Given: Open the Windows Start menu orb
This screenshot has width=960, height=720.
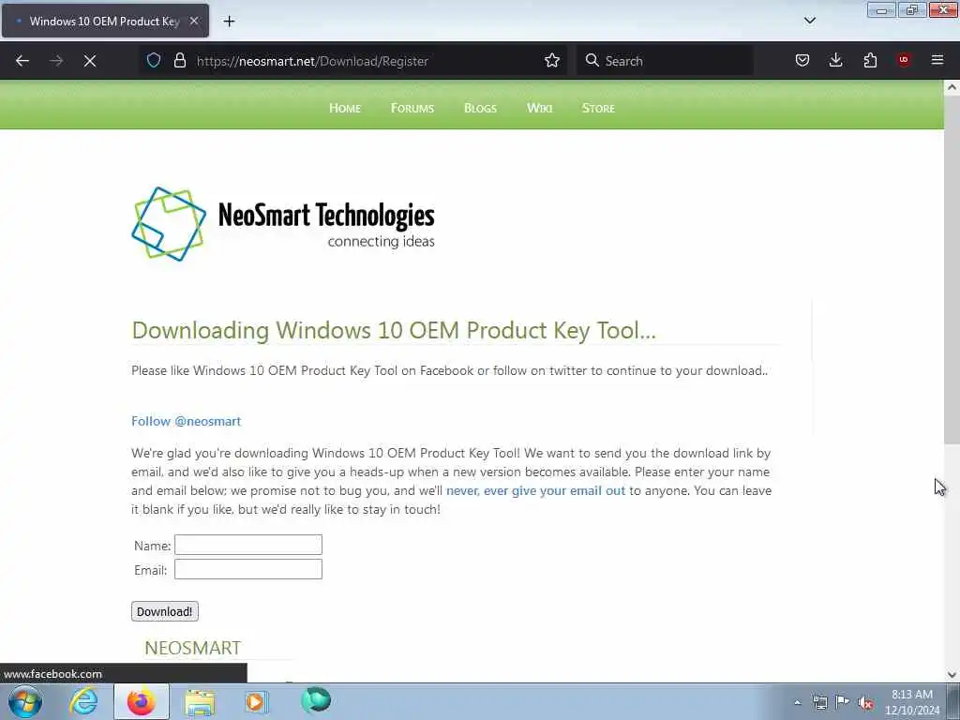Looking at the screenshot, I should pos(25,701).
